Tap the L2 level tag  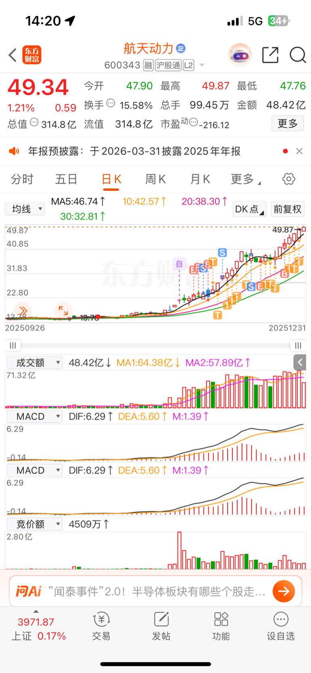pyautogui.click(x=188, y=65)
